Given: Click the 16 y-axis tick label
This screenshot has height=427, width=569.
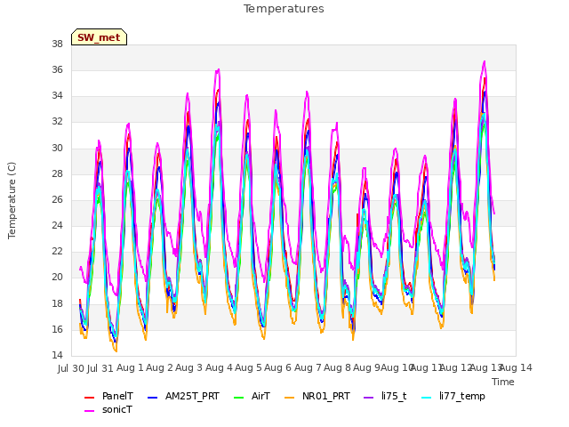Looking at the screenshot, I should pos(57,329).
